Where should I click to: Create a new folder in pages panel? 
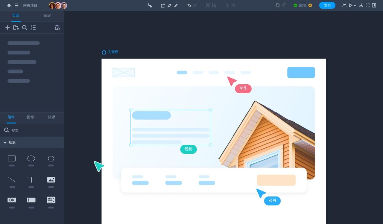[x=16, y=28]
